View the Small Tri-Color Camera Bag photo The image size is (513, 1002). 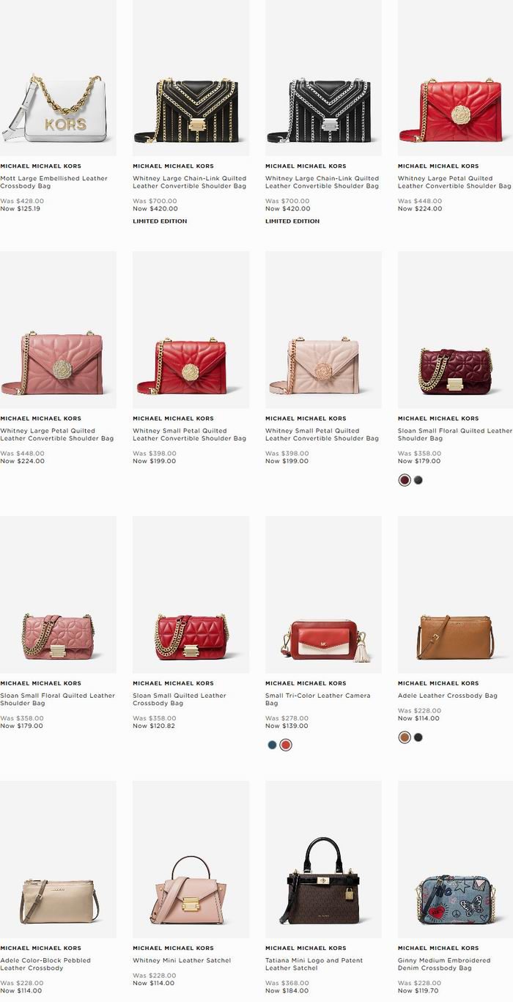(x=323, y=594)
